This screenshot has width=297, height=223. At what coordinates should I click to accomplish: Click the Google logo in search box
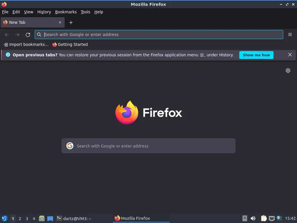70,146
